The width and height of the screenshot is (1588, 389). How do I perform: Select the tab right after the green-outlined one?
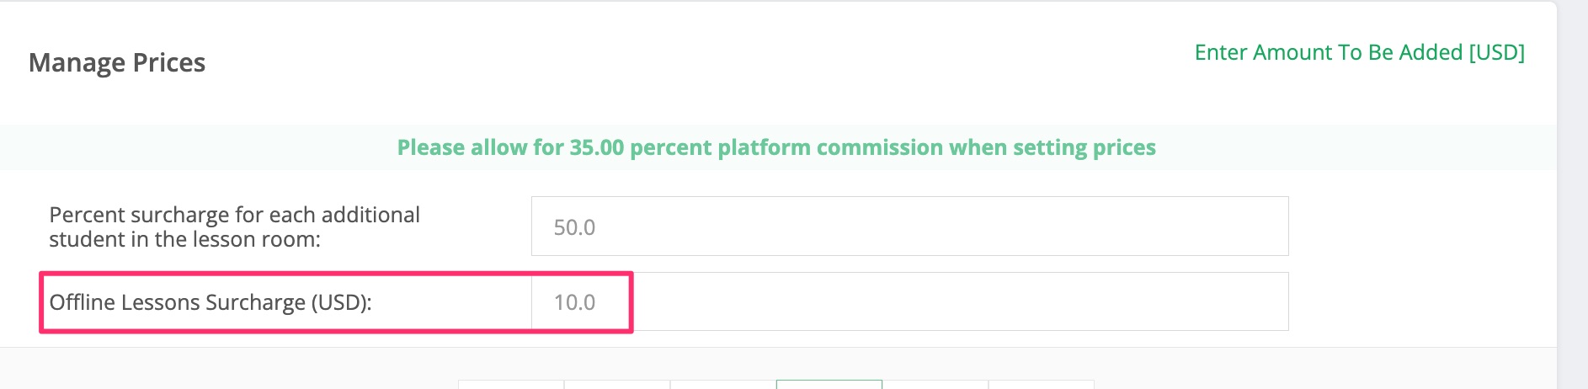tap(935, 385)
